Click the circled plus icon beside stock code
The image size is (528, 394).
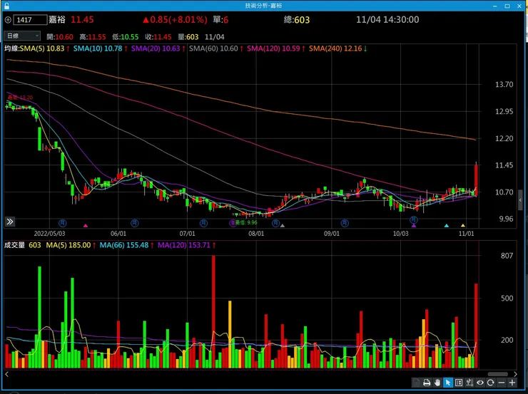[x=8, y=20]
